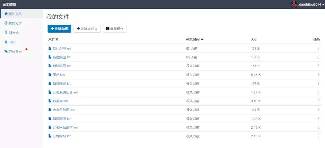Viewport: 325px width, 148px height.
Task: Click the file icon of 订餐网站.km
Action: tap(50, 136)
